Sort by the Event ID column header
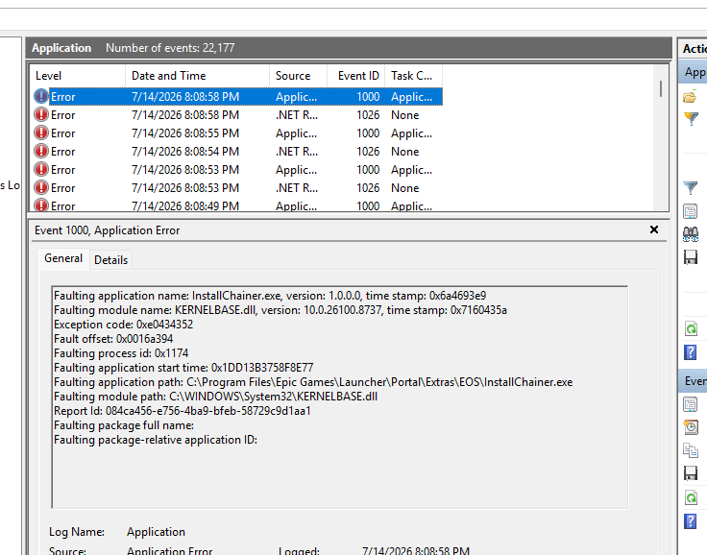The width and height of the screenshot is (707, 555). click(355, 76)
